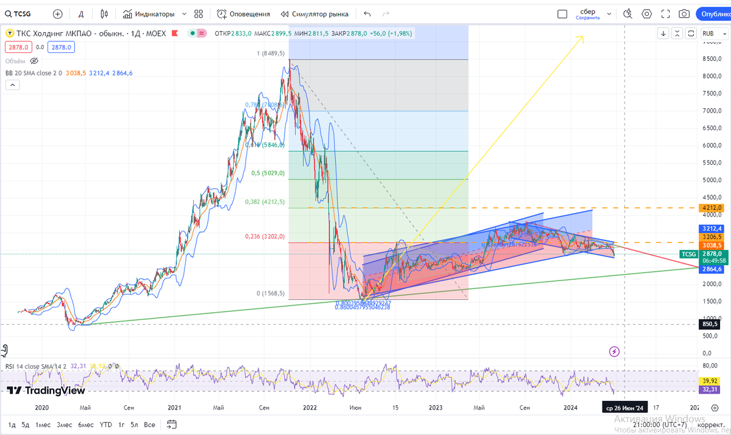Click purple lightning event marker icon

[614, 351]
